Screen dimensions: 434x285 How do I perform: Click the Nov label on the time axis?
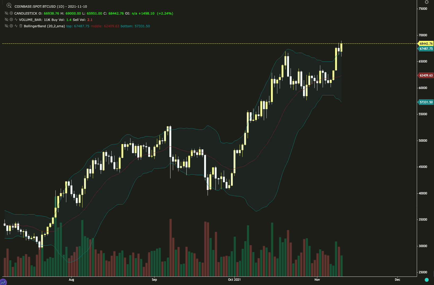[x=317, y=280]
